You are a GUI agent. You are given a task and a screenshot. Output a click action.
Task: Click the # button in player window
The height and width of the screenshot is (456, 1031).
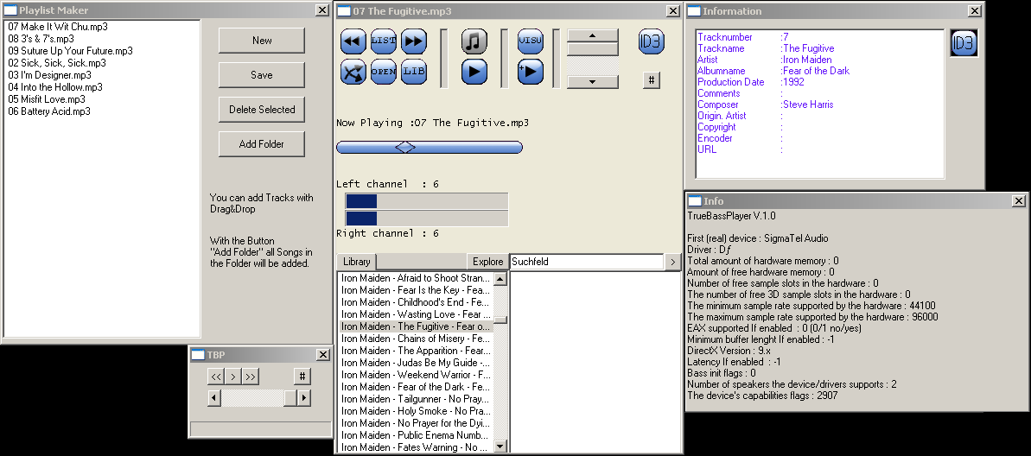click(x=651, y=80)
